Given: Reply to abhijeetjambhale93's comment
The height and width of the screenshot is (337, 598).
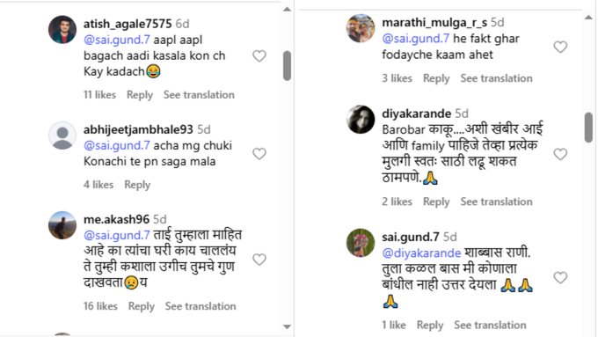Looking at the screenshot, I should pos(137,185).
